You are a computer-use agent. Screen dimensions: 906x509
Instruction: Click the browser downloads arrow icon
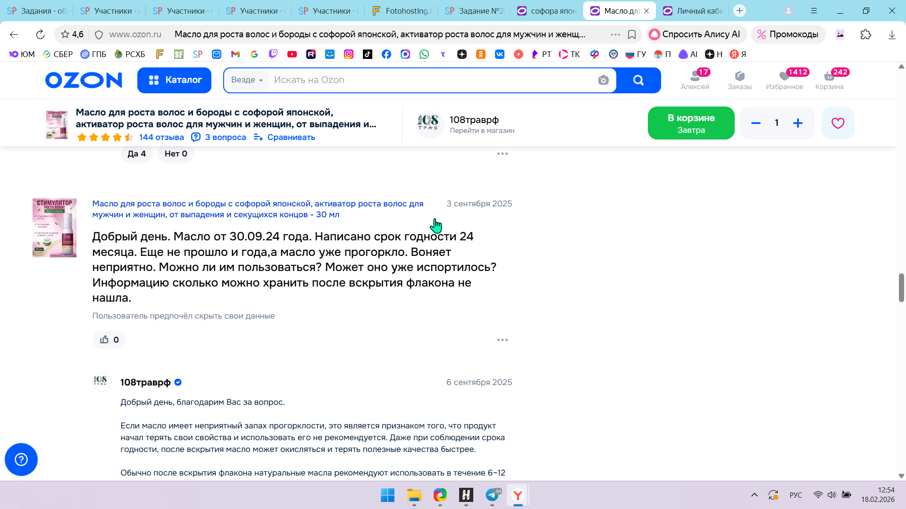coord(891,34)
